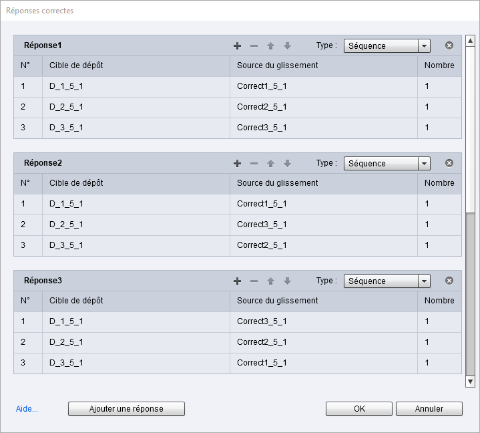The image size is (480, 433).
Task: Add a row to Réponse2 with plus icon
Action: pos(237,163)
